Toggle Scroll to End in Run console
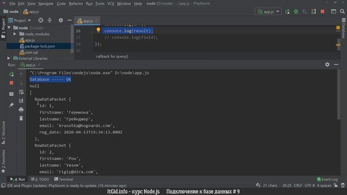Screen dimensions: 347x195 coord(21,101)
